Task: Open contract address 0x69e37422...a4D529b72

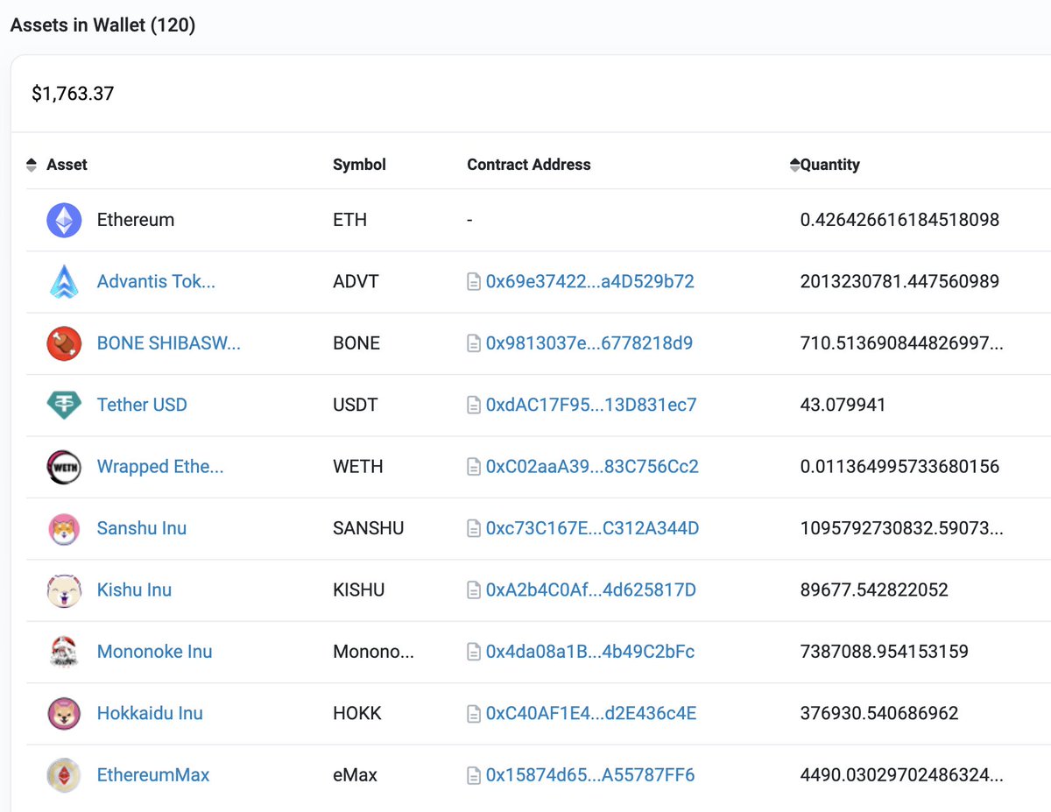Action: click(x=590, y=282)
